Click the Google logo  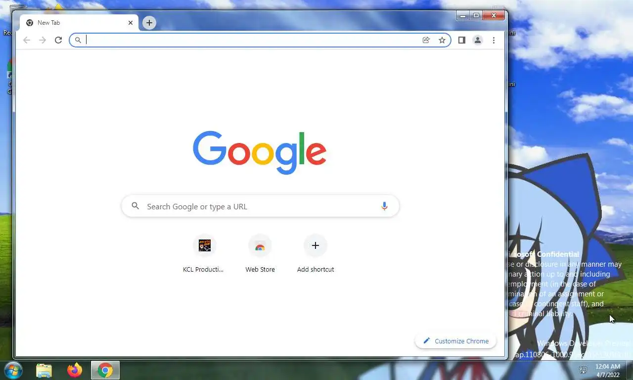(260, 152)
